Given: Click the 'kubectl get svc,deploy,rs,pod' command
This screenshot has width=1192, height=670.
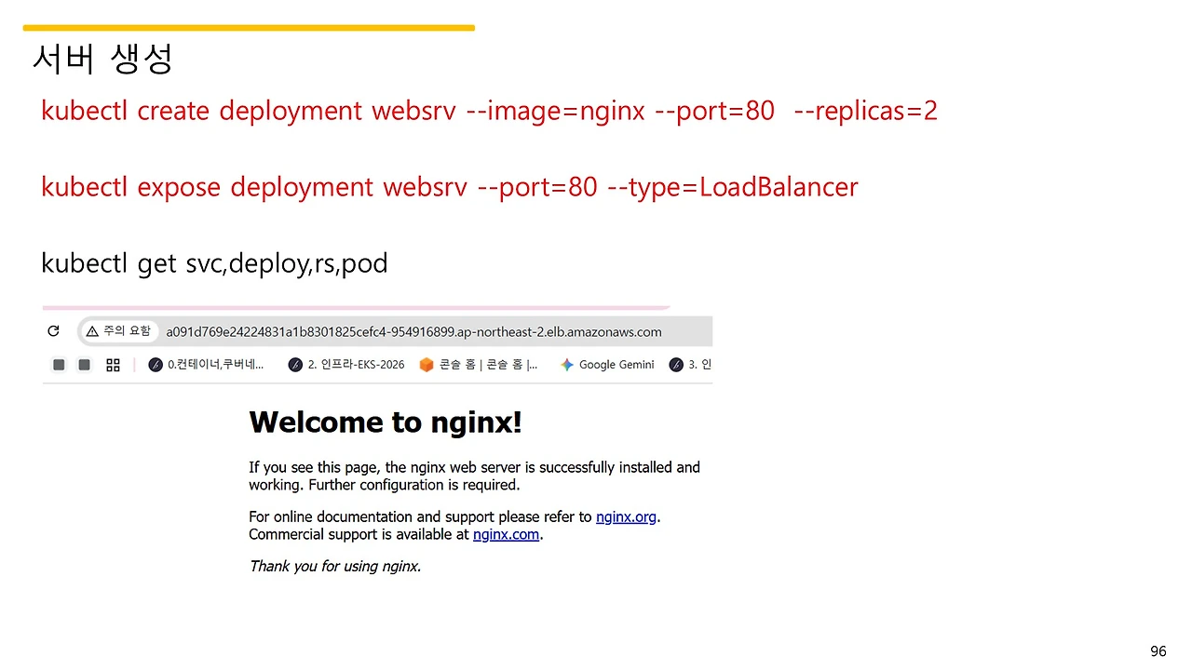Looking at the screenshot, I should 214,263.
